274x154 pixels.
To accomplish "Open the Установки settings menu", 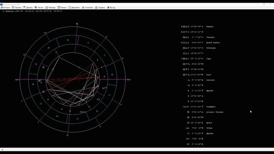I will pyautogui.click(x=87, y=8).
